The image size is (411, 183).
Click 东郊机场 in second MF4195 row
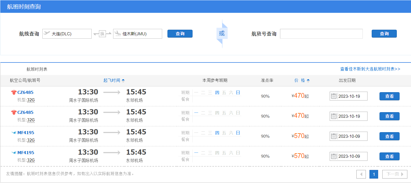(x=134, y=161)
